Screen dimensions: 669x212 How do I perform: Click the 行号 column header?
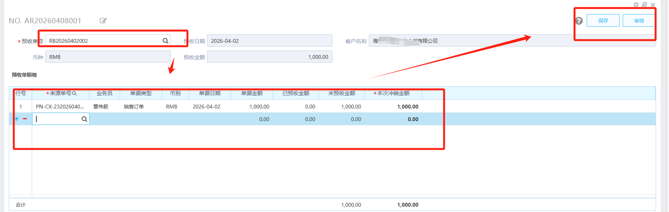click(21, 93)
